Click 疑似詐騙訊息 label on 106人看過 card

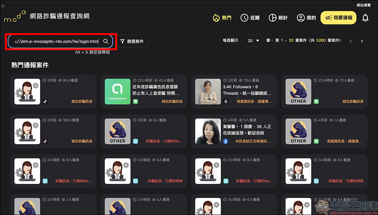click(x=82, y=141)
